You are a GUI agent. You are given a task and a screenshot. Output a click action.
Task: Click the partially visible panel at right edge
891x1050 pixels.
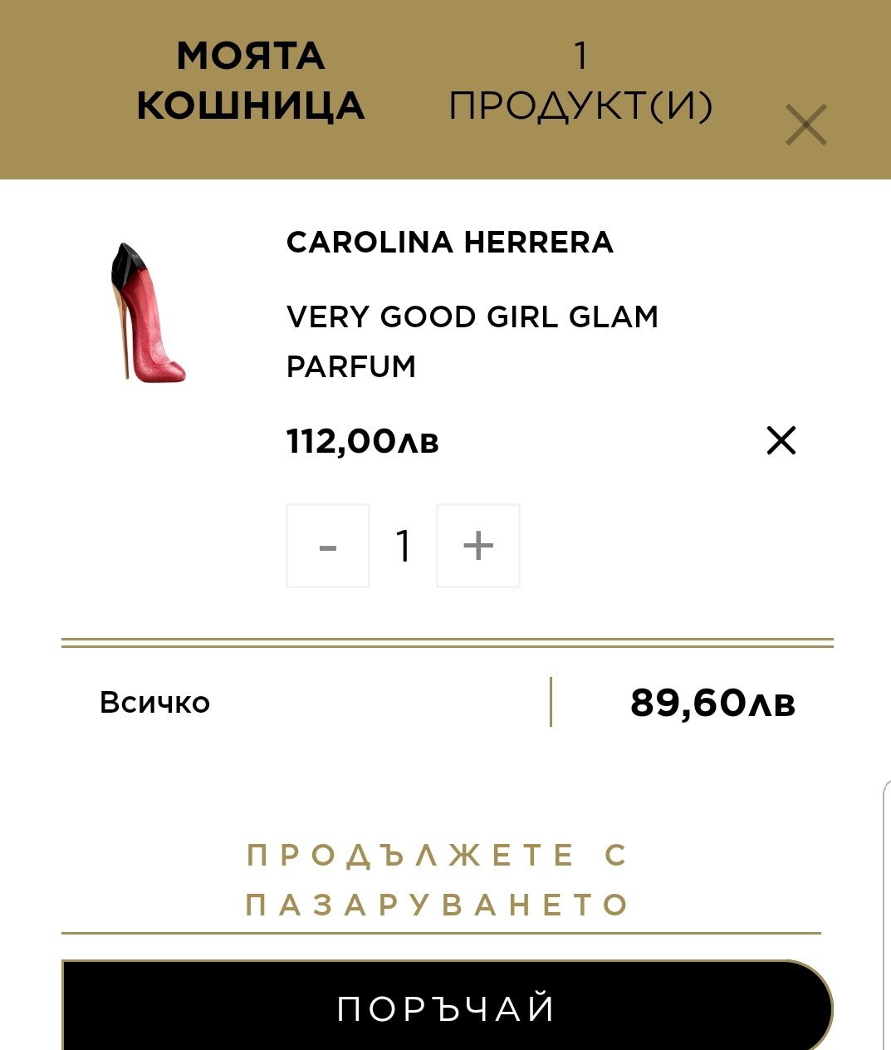tap(886, 914)
